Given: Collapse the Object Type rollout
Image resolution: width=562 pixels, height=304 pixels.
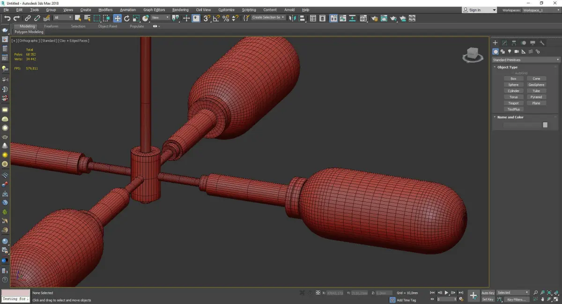Looking at the screenshot, I should pos(507,67).
